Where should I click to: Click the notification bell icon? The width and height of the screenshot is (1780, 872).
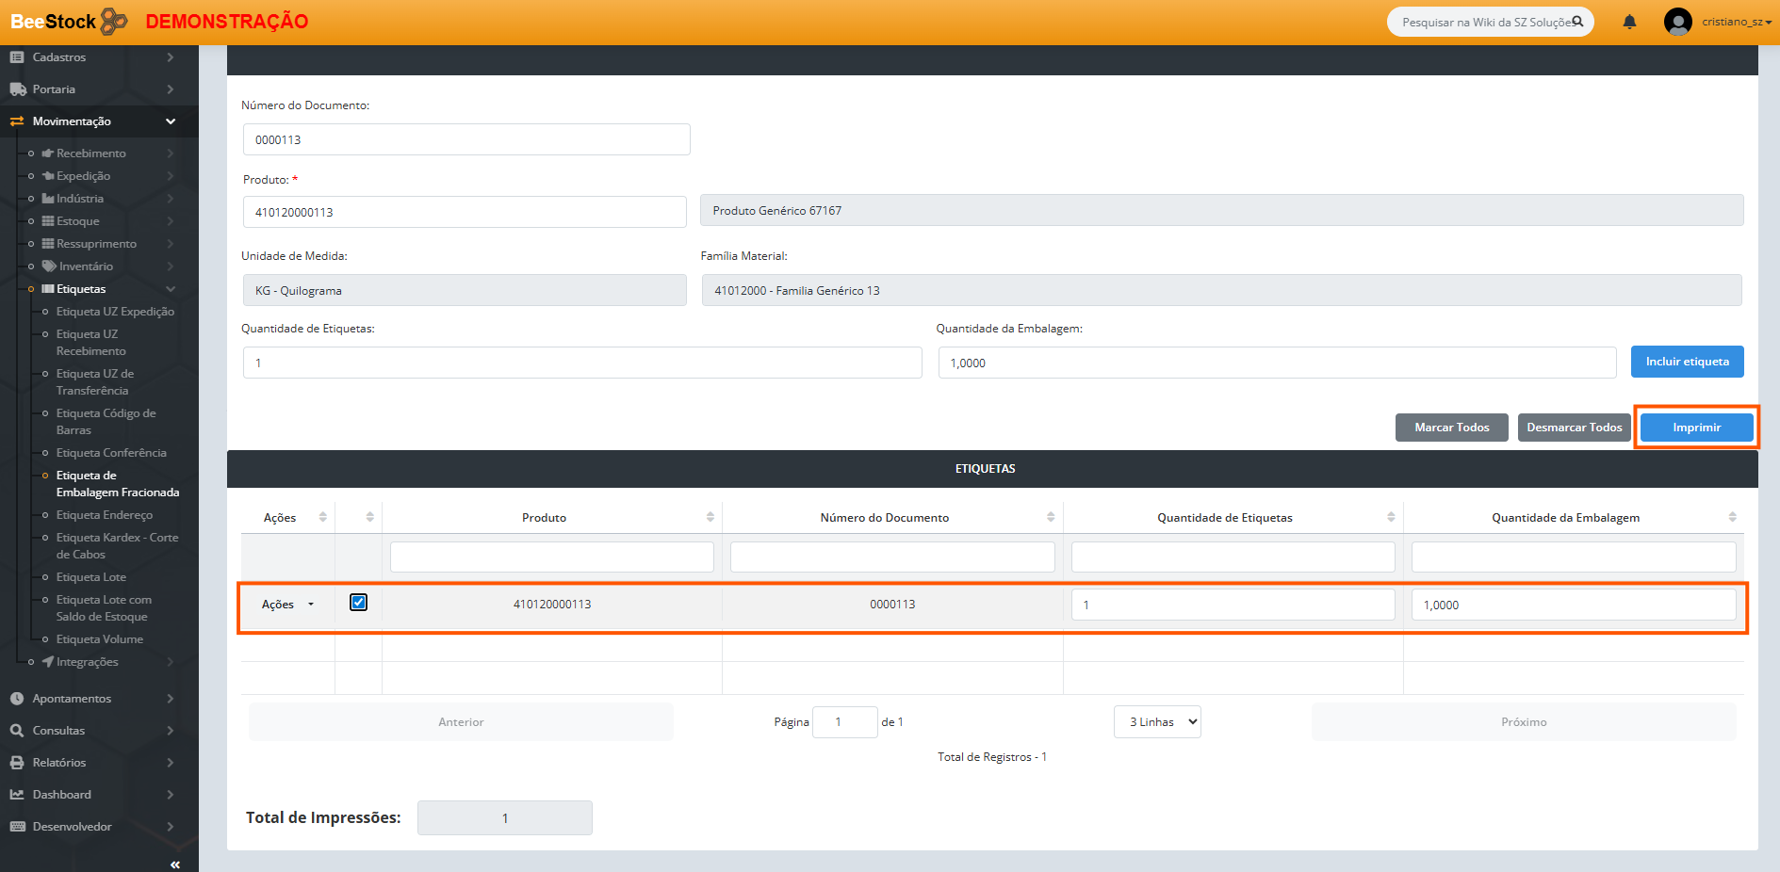(x=1629, y=22)
